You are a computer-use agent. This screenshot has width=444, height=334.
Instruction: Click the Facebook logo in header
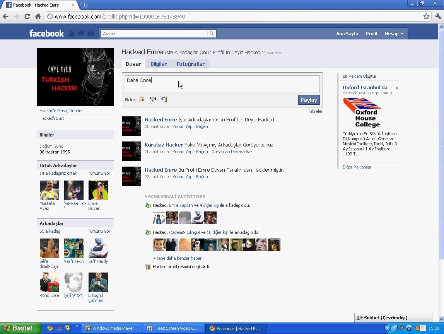[x=46, y=33]
